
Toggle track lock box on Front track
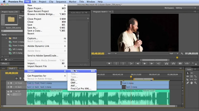(13, 83)
